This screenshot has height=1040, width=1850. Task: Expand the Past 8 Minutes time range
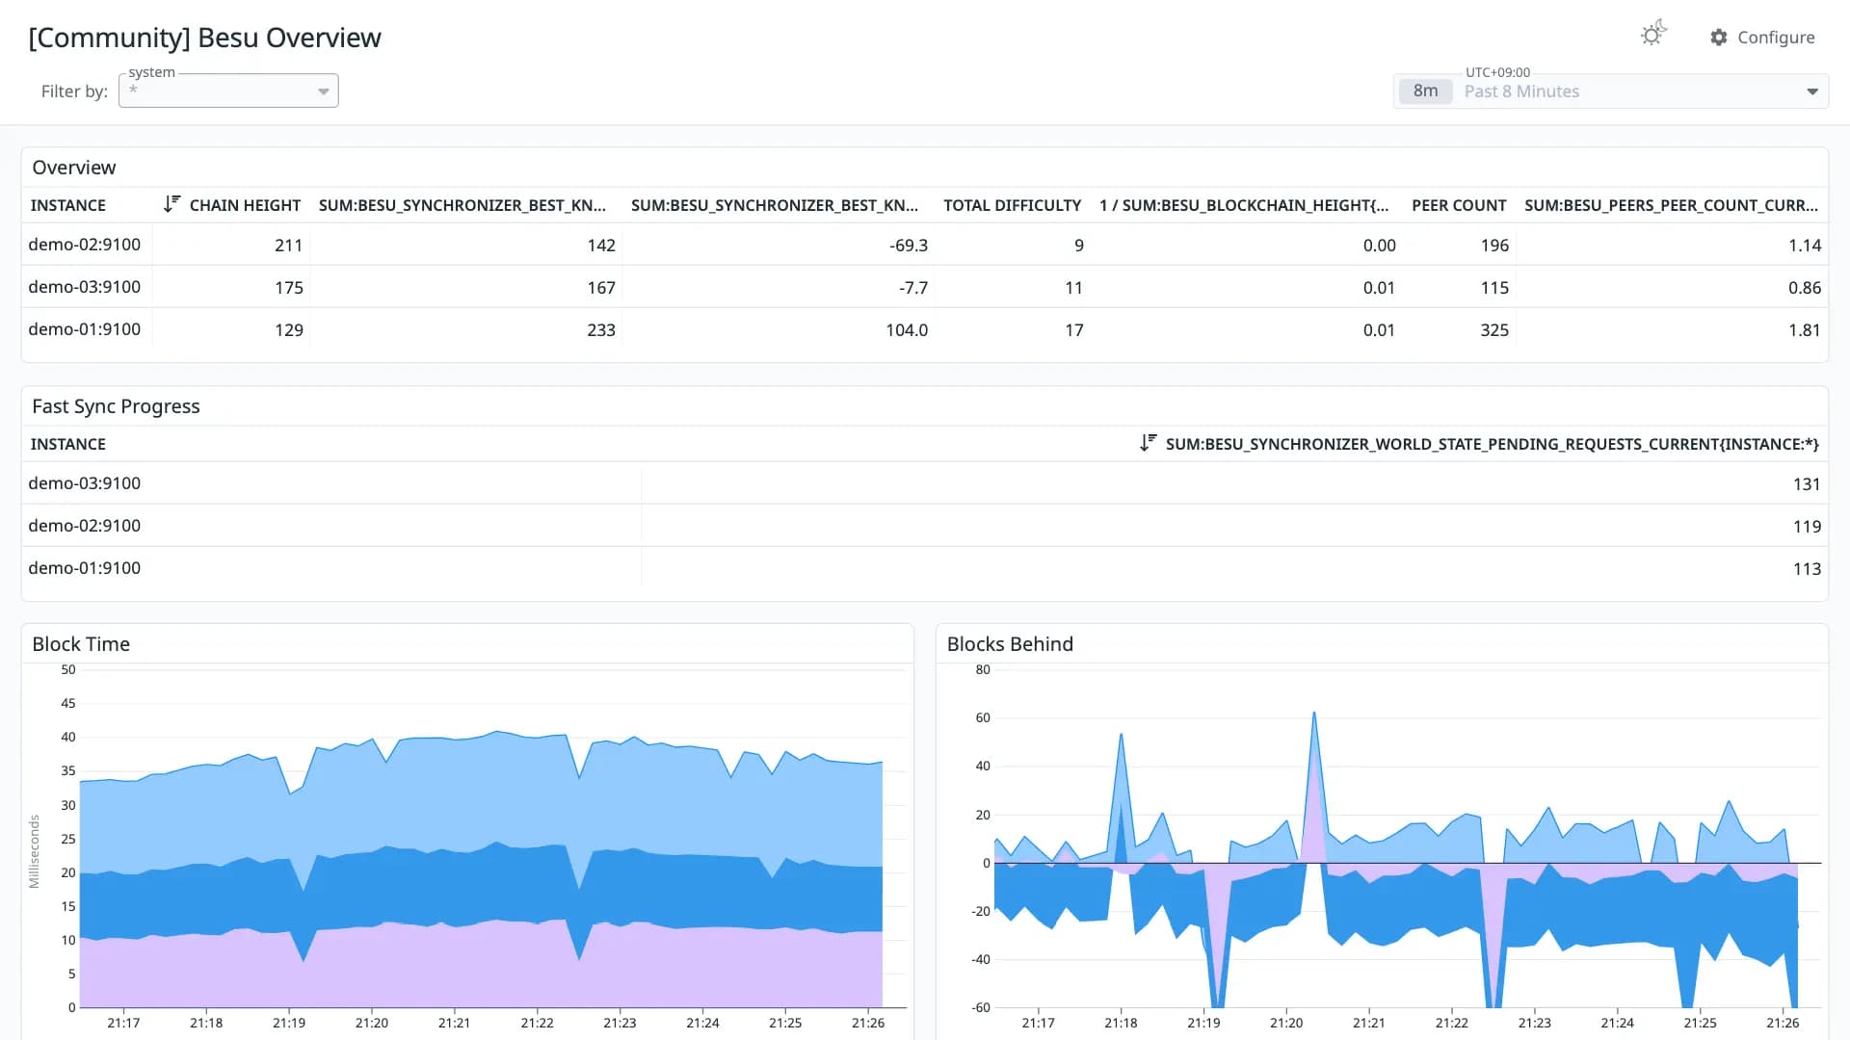point(1611,91)
